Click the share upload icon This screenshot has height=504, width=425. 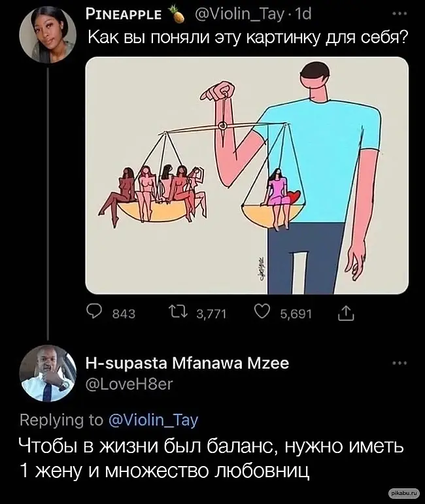346,313
